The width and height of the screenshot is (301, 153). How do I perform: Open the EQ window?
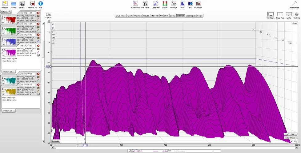click(x=190, y=3)
